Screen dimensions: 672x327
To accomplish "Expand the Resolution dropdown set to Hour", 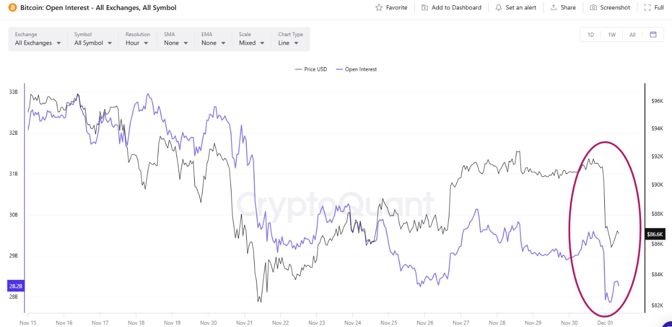I will click(137, 43).
